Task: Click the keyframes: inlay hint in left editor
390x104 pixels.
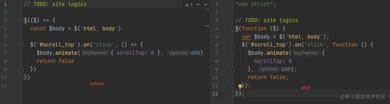Action: pos(95,53)
